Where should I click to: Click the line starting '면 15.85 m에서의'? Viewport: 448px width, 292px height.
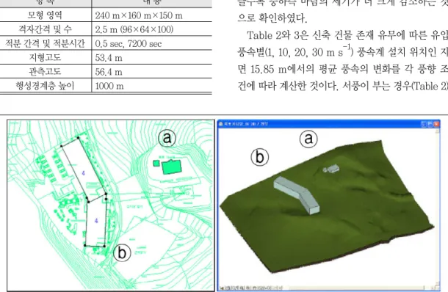click(342, 69)
